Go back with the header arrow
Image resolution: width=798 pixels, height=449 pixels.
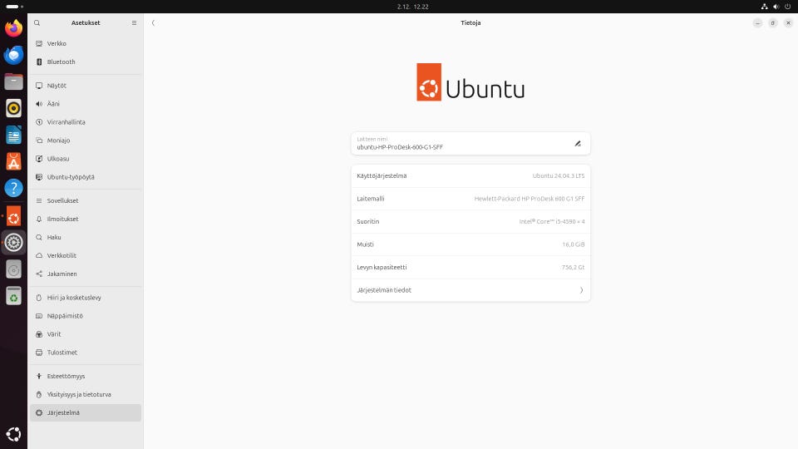click(153, 23)
